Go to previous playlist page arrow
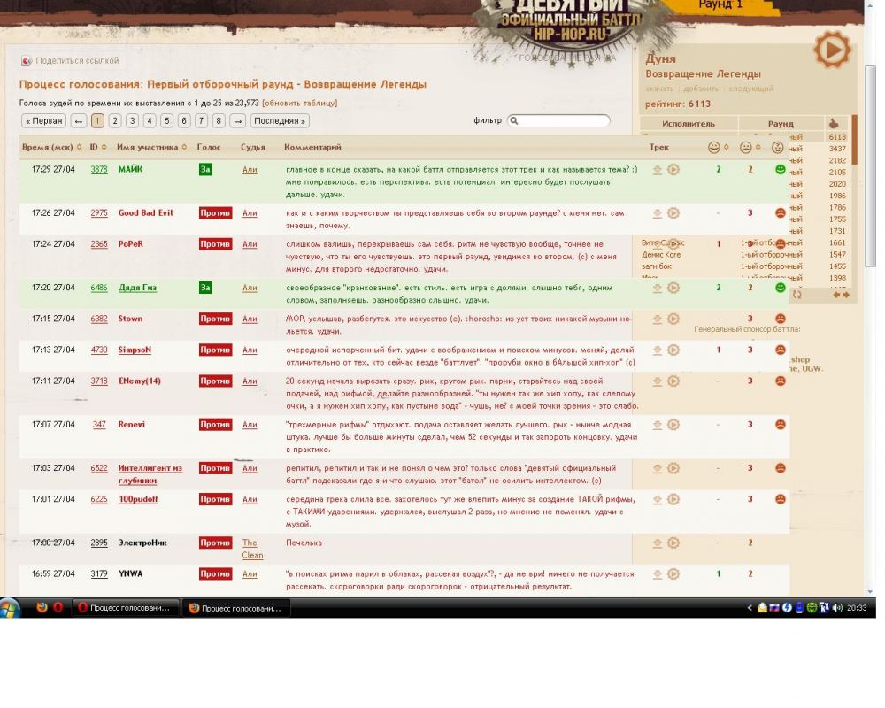The height and width of the screenshot is (708, 885). tap(837, 294)
